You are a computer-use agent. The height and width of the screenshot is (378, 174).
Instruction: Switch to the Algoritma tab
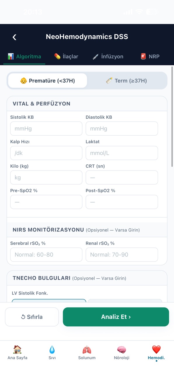[x=24, y=56]
